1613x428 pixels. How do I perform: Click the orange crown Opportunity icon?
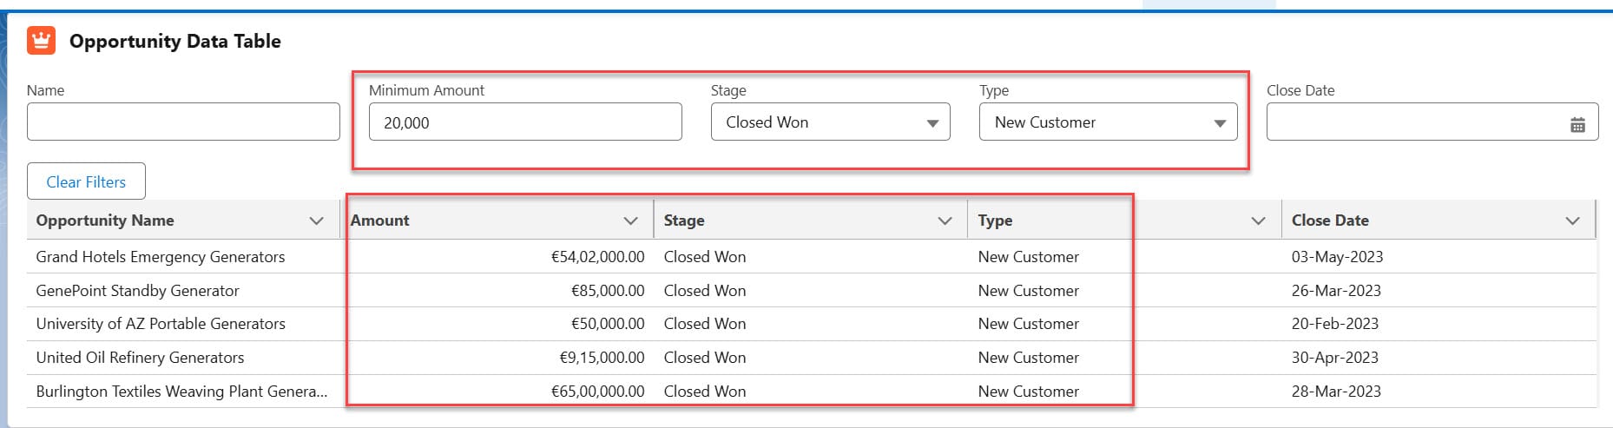[41, 41]
